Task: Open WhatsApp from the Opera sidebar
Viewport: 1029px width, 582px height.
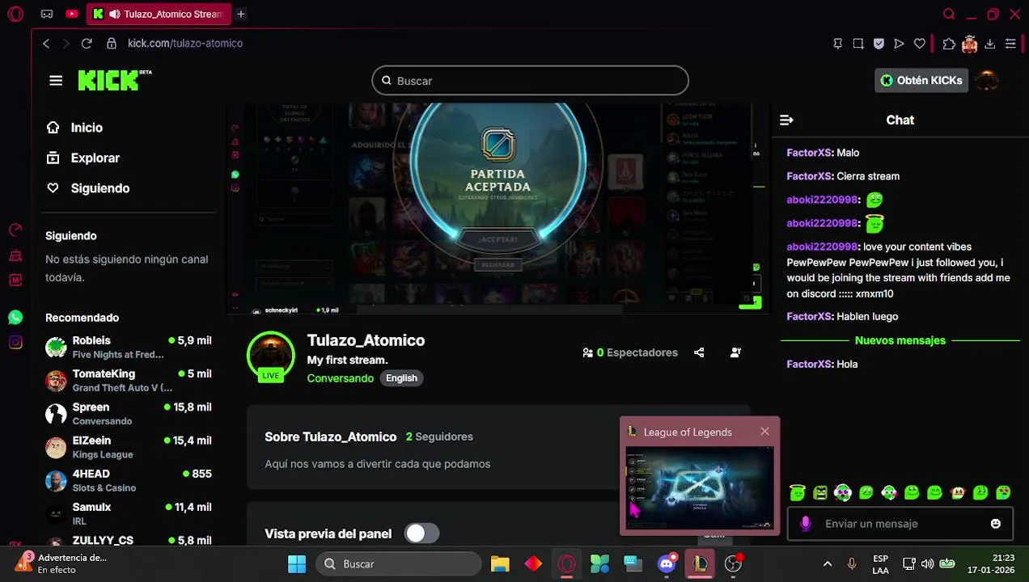Action: [15, 318]
